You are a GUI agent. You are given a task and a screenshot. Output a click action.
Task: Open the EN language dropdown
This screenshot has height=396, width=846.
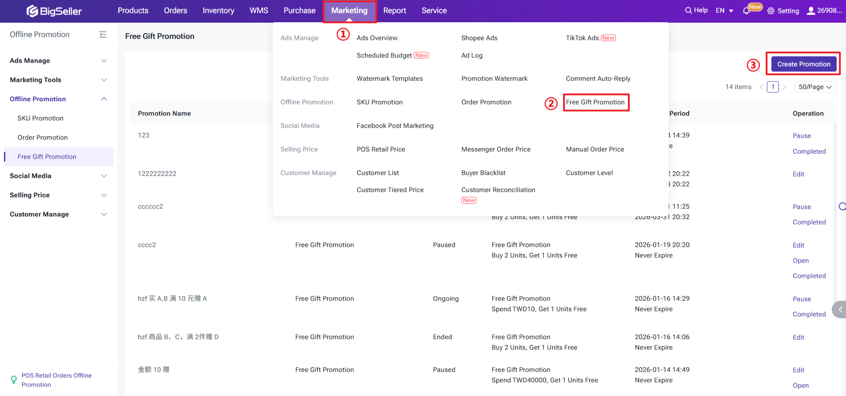[724, 11]
